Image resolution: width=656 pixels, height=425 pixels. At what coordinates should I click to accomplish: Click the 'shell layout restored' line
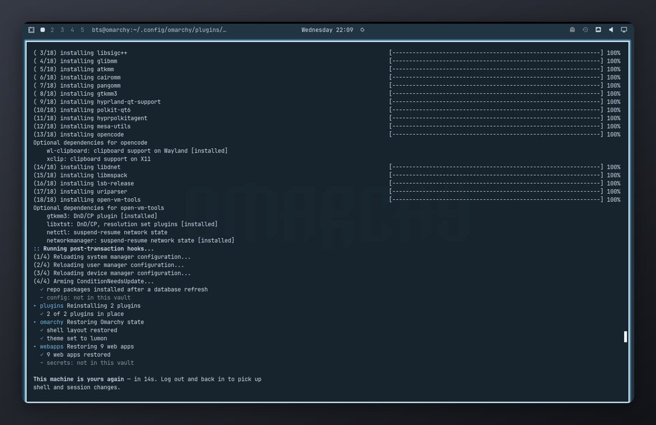[79, 330]
